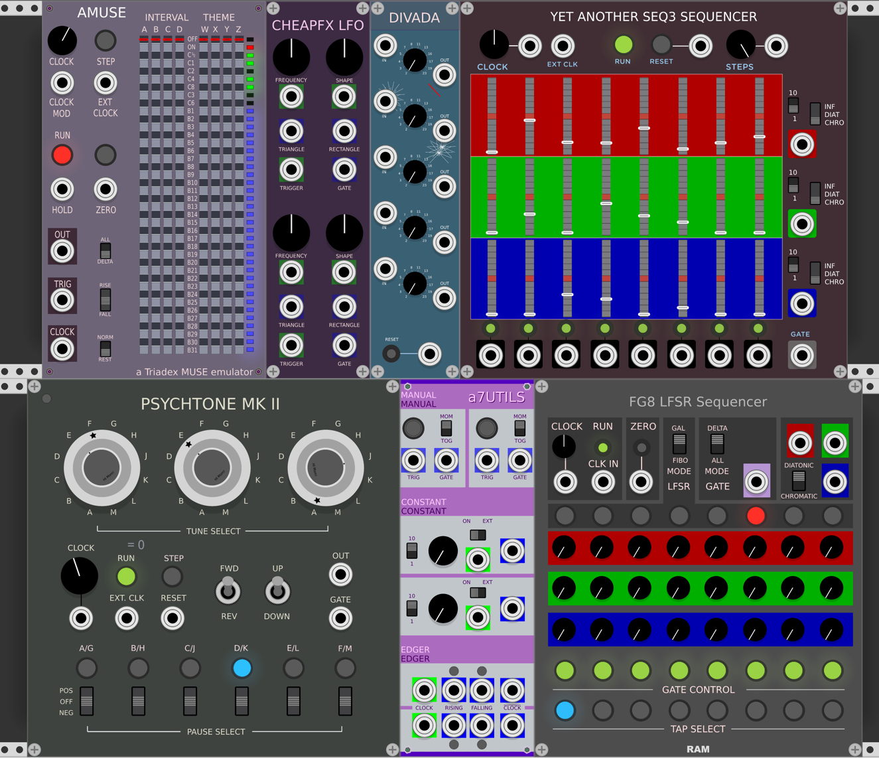
Task: Click the topmost DIVADA OUT jack
Action: pos(444,75)
